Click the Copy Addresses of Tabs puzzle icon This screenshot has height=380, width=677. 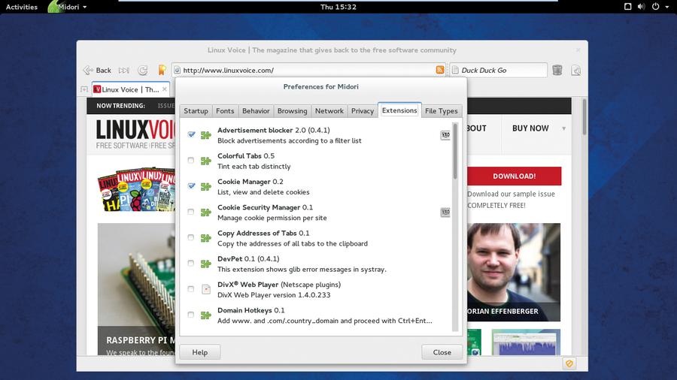pos(206,238)
